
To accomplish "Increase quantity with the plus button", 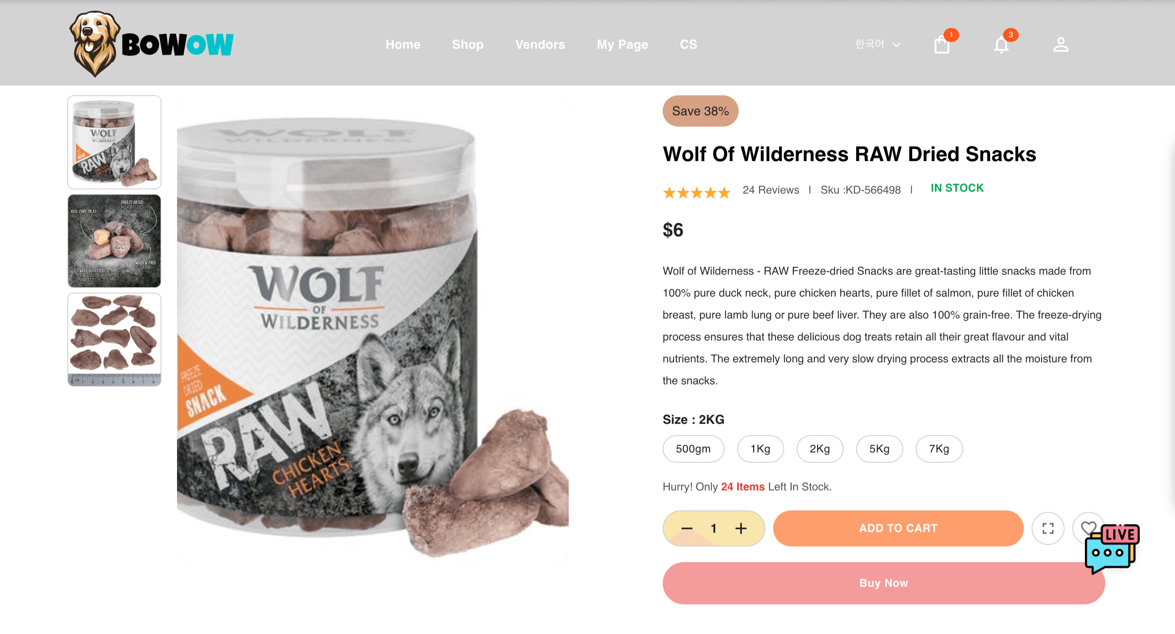I will (x=741, y=528).
